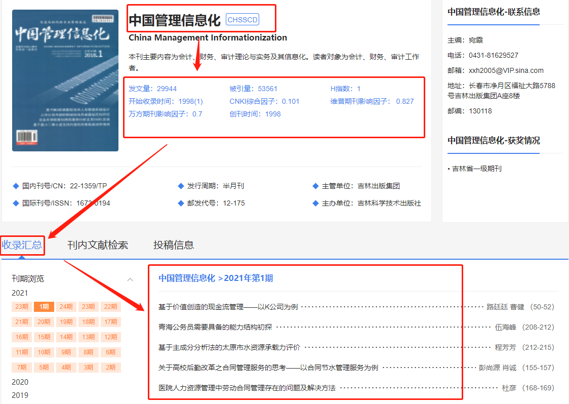View issue 15期

click(x=44, y=337)
